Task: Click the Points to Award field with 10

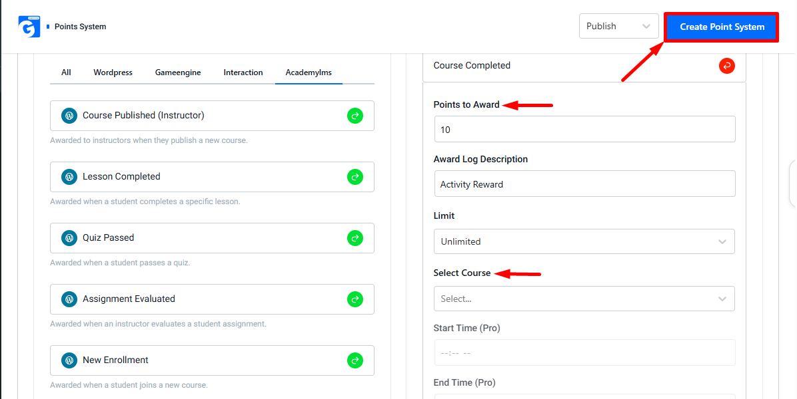Action: [584, 129]
